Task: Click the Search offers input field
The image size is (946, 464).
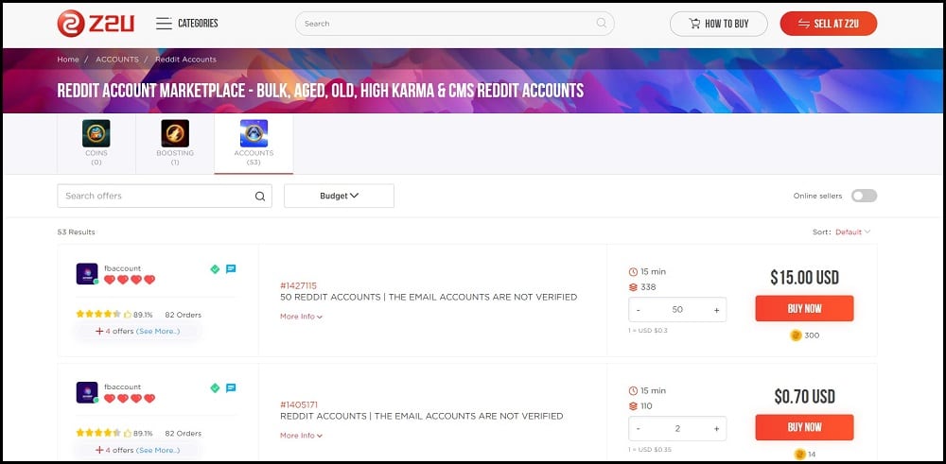Action: (x=164, y=196)
